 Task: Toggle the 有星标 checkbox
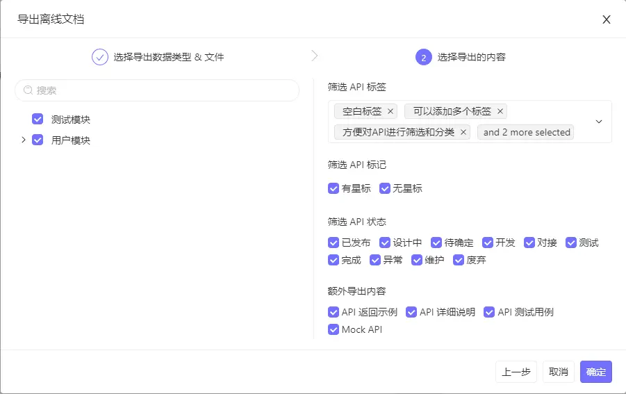coord(333,188)
